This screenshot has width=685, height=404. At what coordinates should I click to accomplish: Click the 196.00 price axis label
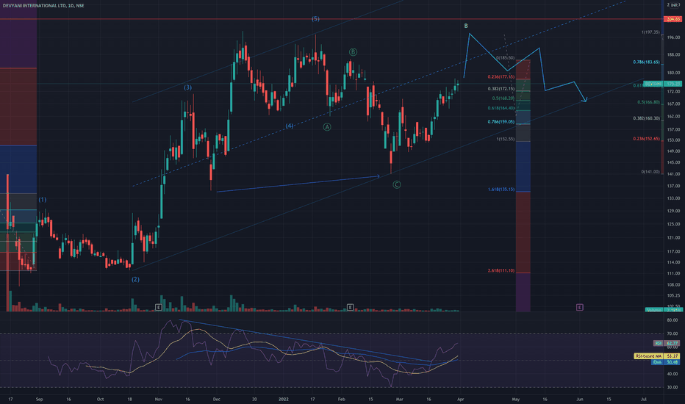[x=674, y=37]
